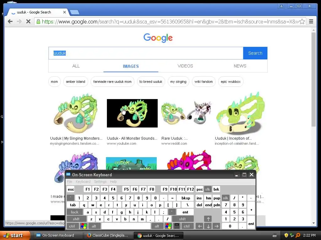Open the Inception of Xalaikhan Uuduk image
Viewport: 321px width, 240px height.
tap(241, 113)
